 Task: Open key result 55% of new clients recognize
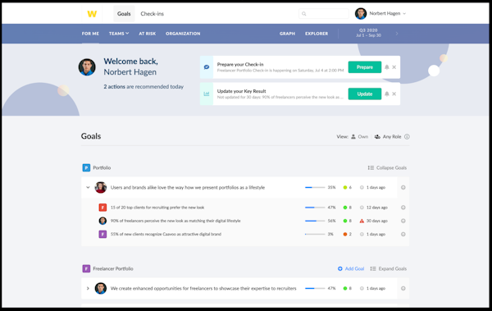(166, 234)
